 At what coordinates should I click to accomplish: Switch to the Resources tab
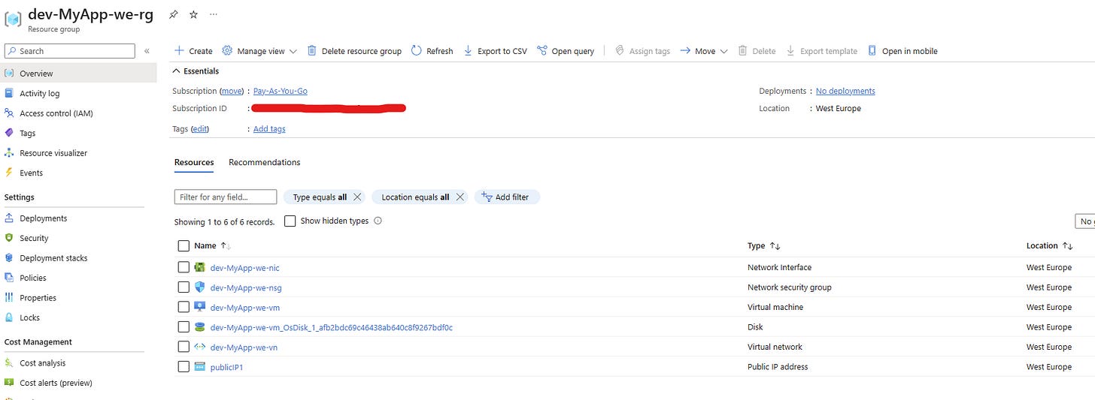click(x=194, y=162)
